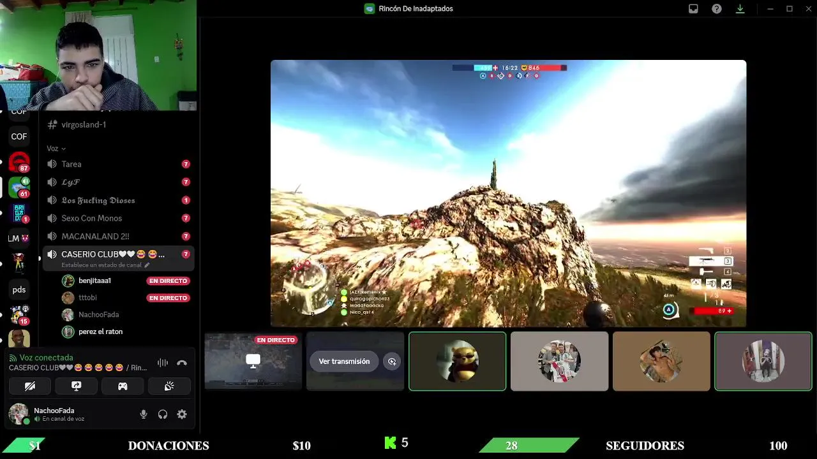Click the Rincón De Inadaptados window title
Screen dimensions: 817x459
point(416,9)
